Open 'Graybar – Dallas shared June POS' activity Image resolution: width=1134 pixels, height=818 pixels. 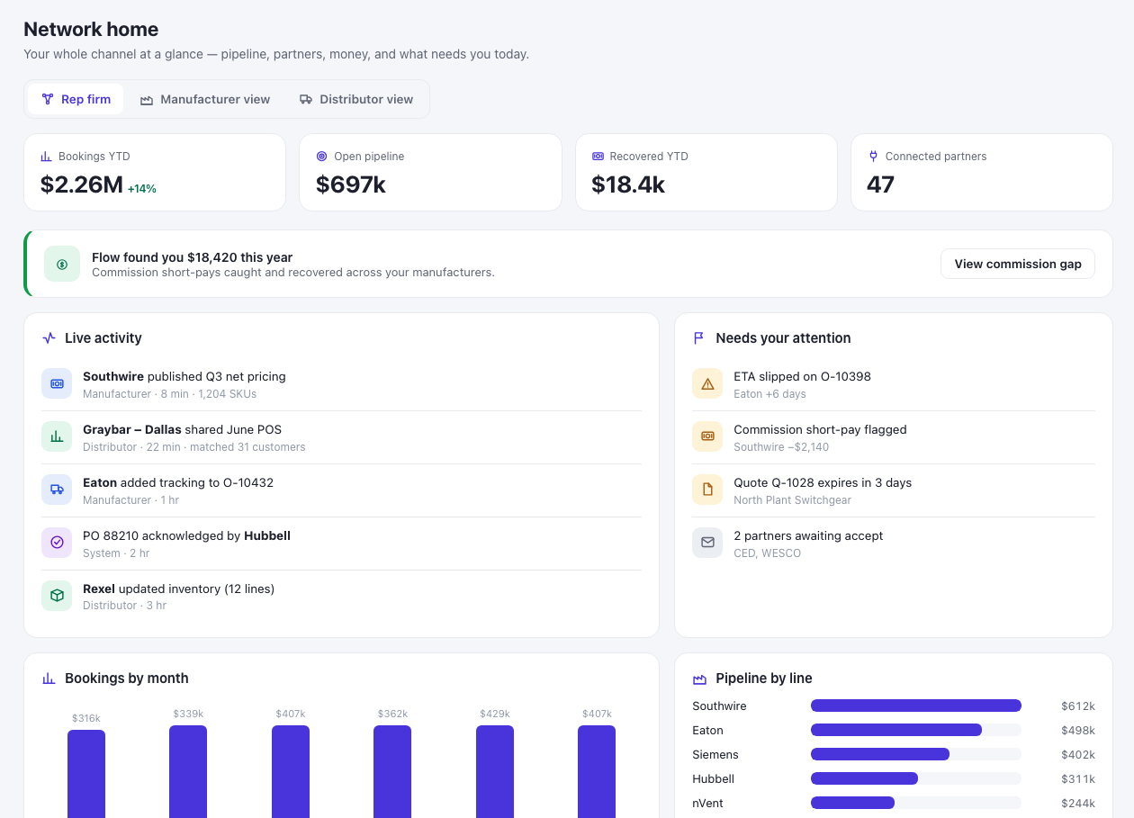coord(341,437)
